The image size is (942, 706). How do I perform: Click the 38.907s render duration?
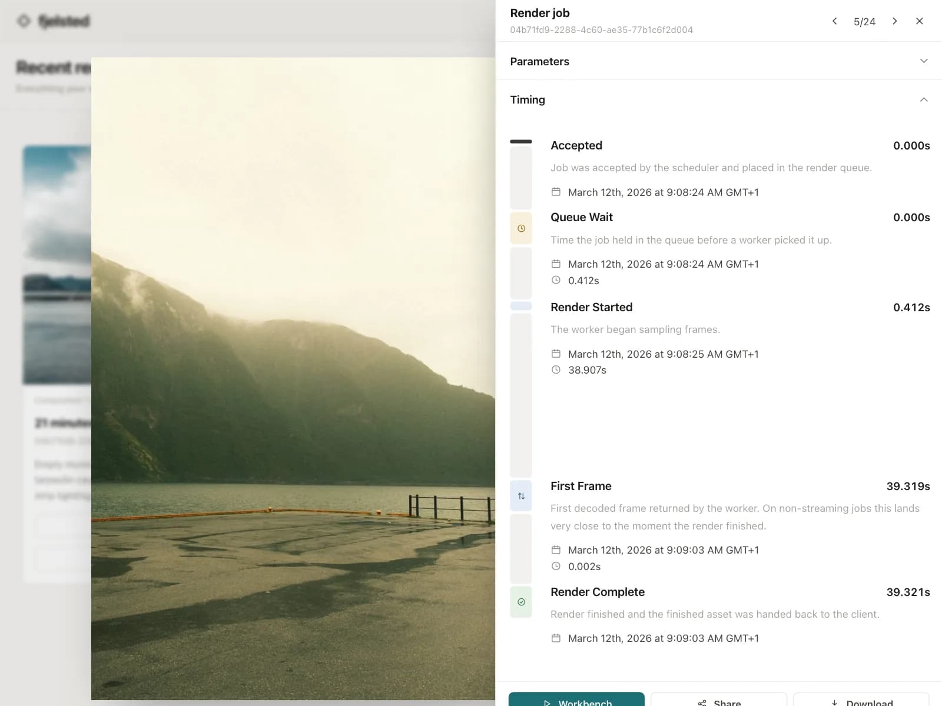[587, 370]
